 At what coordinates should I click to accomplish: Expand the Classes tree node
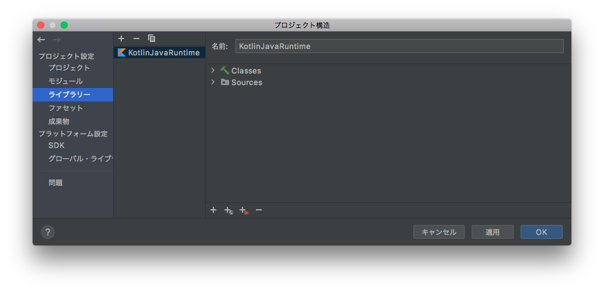[x=213, y=71]
